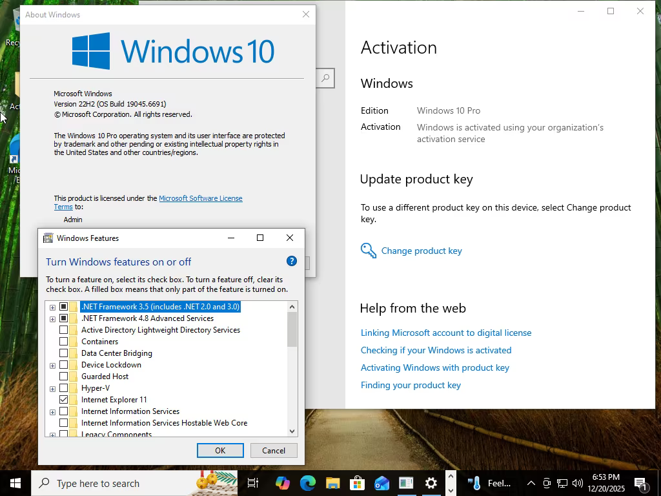The width and height of the screenshot is (661, 496).
Task: Click the Containers folder icon
Action: (74, 342)
